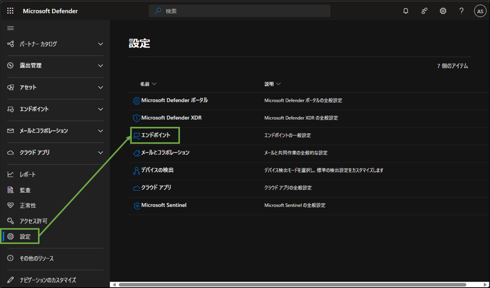Click the 検索 search field

pos(240,11)
